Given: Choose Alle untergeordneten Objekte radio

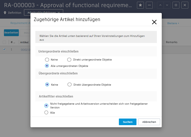Looking at the screenshot, I should point(47,66).
